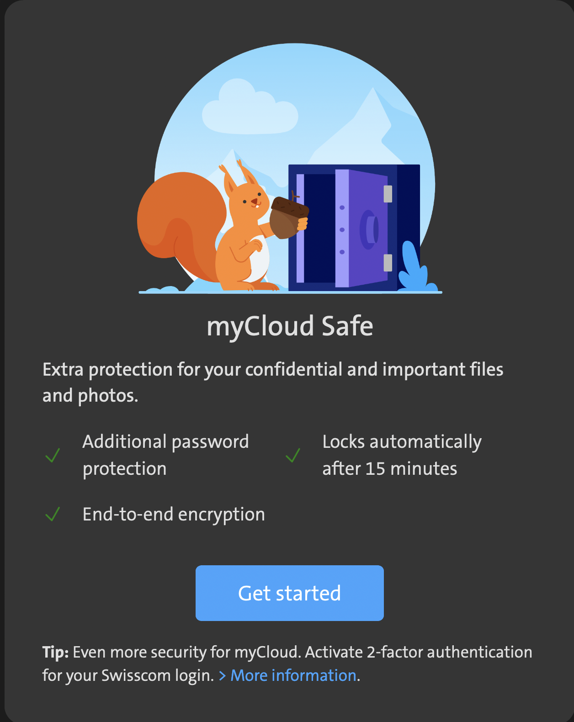Open the More information link

293,675
